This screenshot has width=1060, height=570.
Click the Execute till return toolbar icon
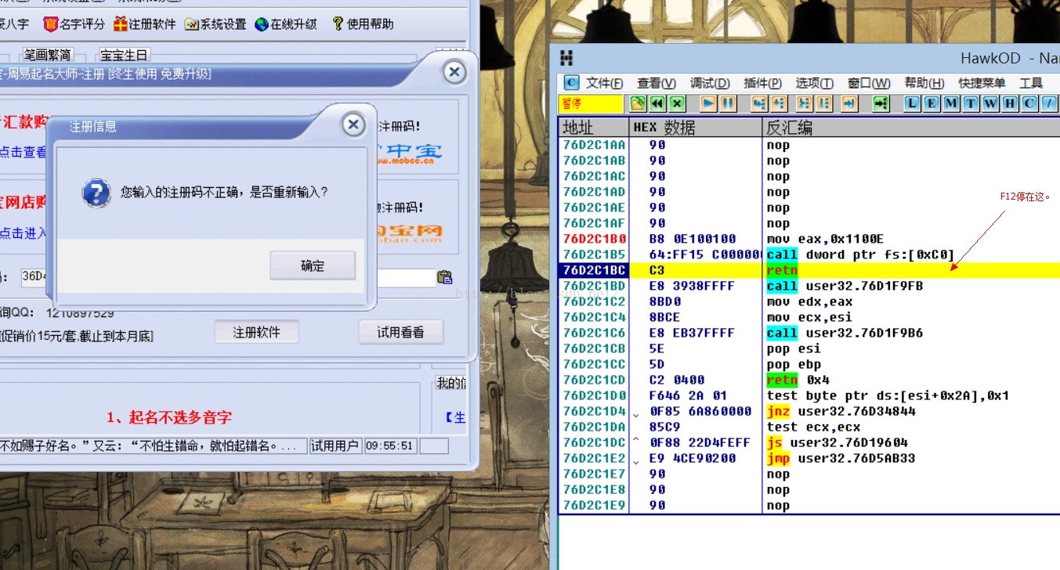tap(849, 103)
